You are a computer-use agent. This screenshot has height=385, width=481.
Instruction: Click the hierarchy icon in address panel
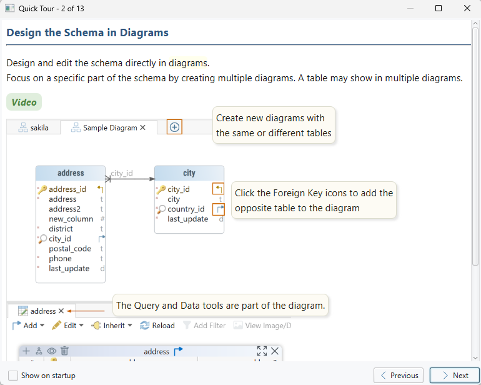[39, 351]
